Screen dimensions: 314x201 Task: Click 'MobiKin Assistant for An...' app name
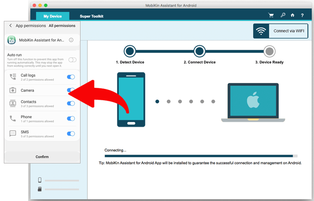pos(41,40)
